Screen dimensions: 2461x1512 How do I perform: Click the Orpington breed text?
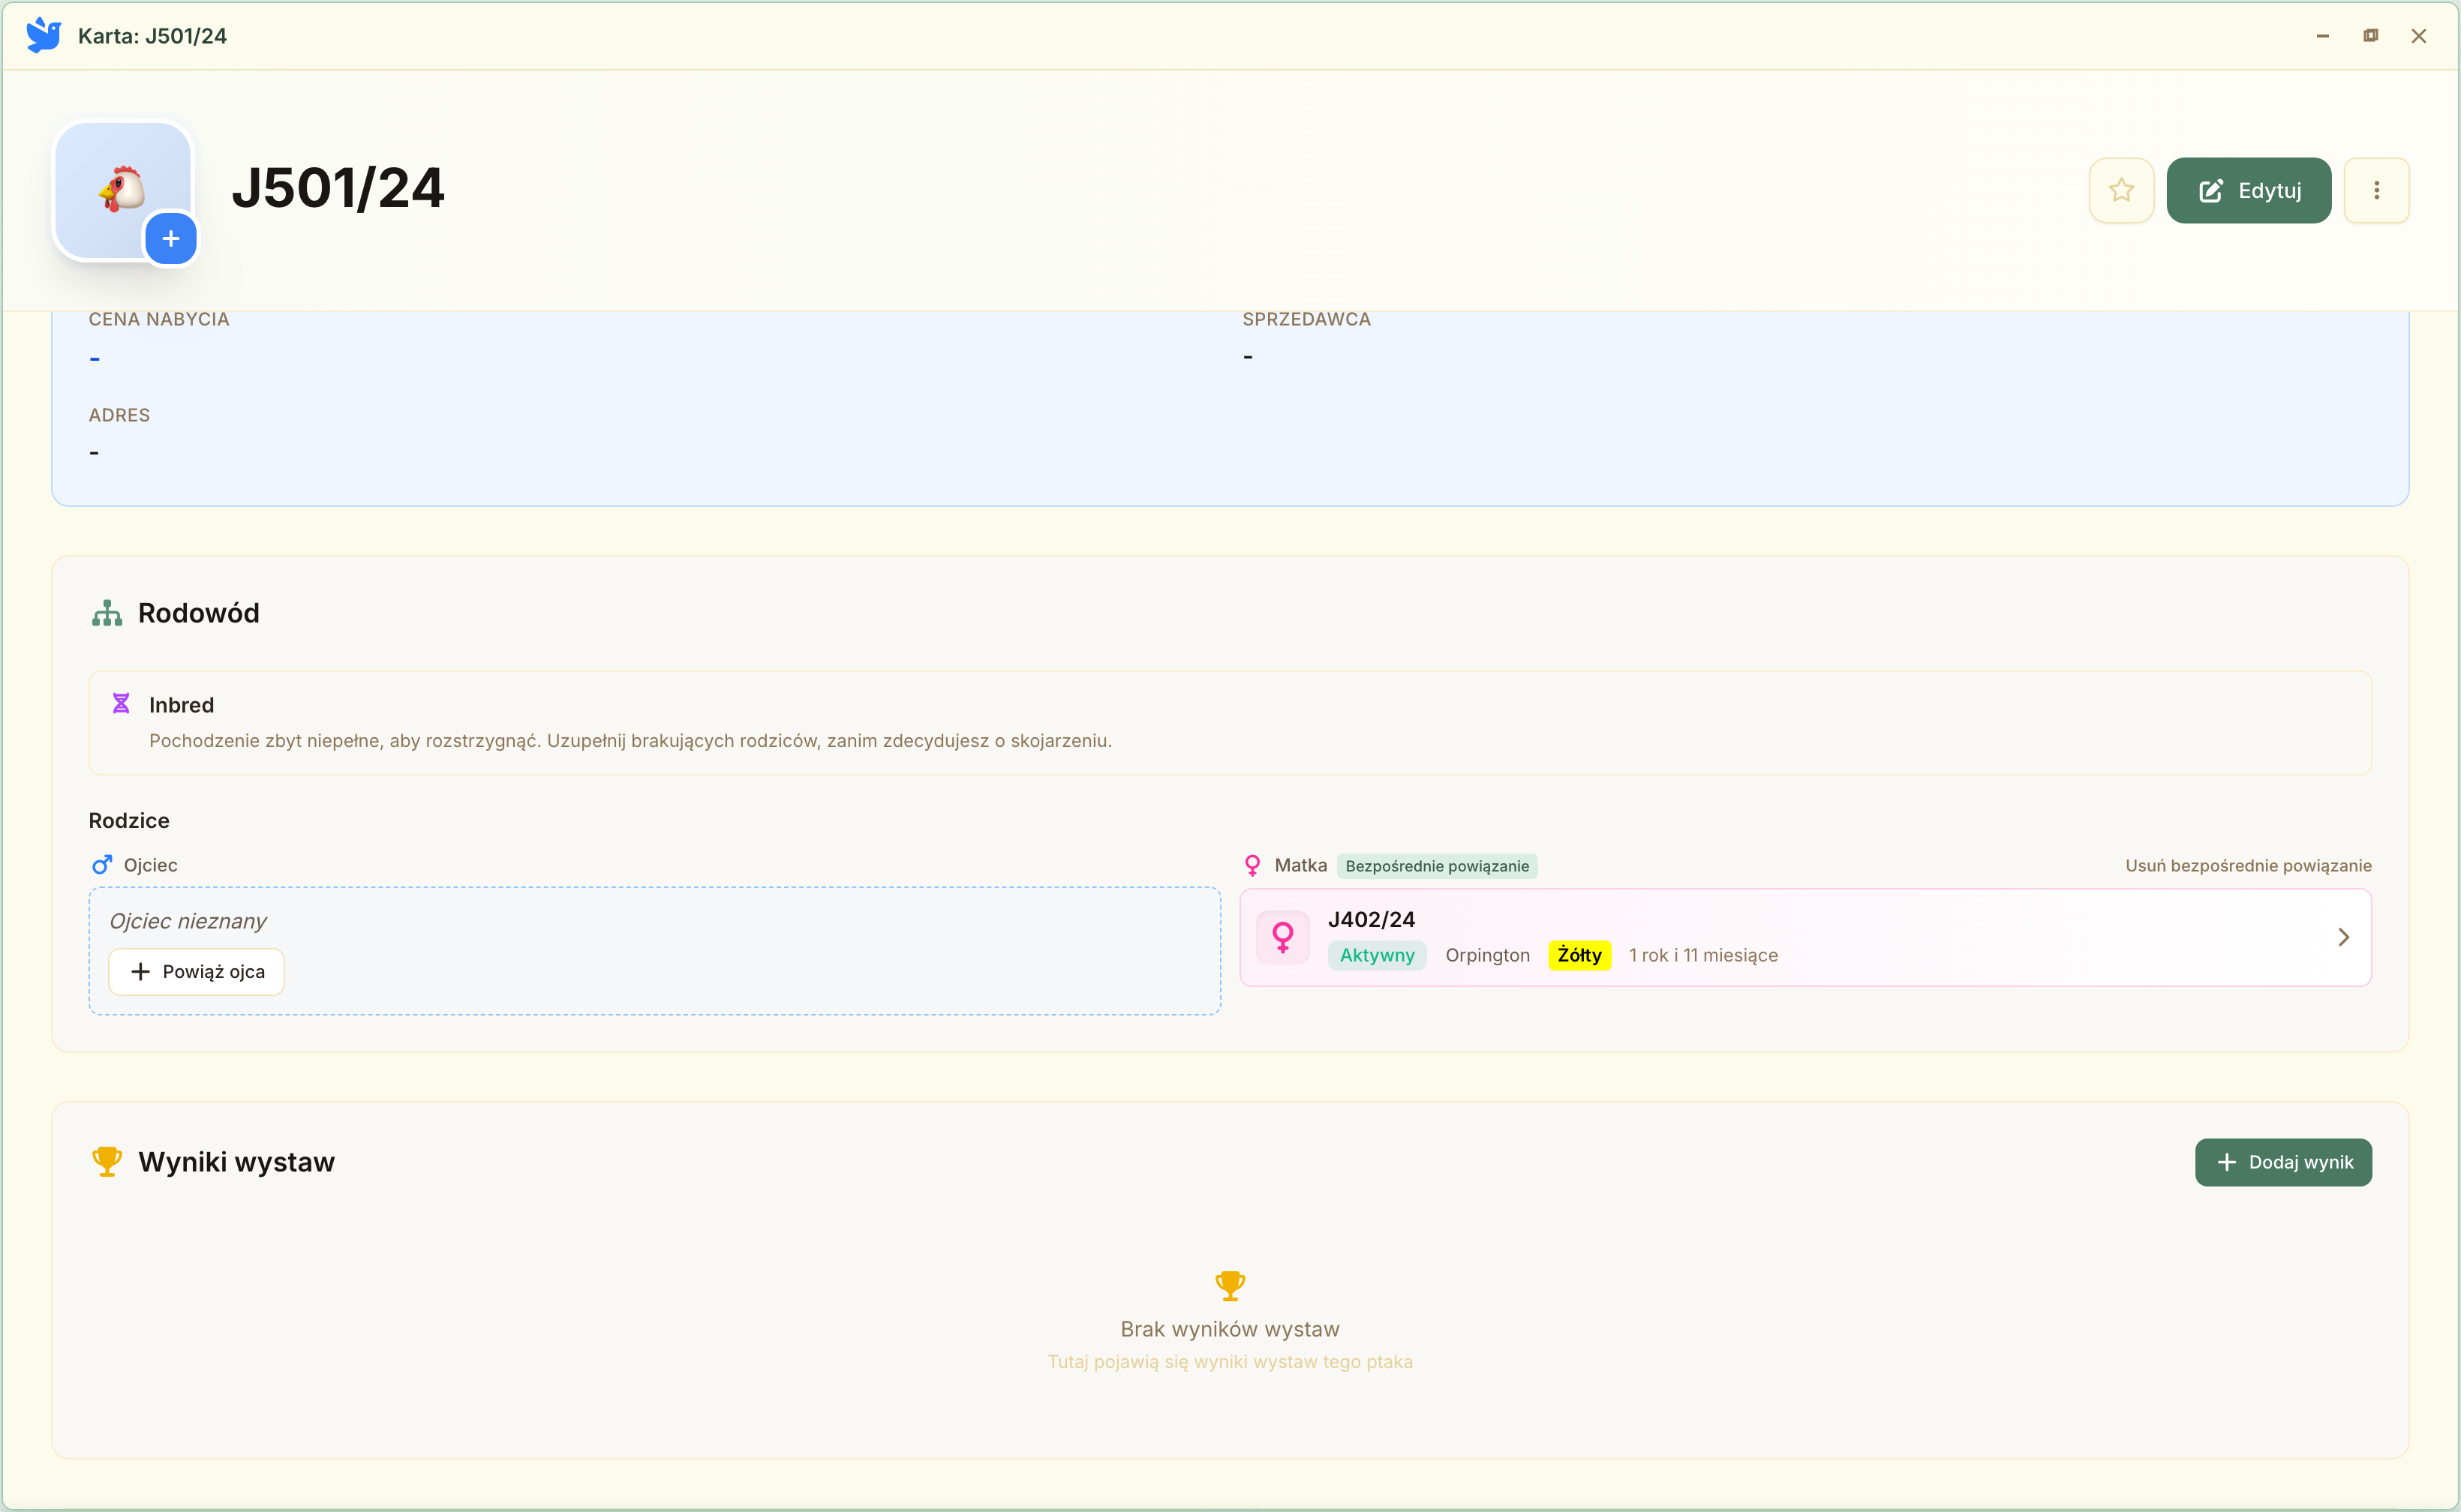point(1486,955)
